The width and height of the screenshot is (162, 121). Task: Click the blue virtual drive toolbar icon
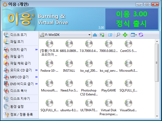pyautogui.click(x=110, y=35)
